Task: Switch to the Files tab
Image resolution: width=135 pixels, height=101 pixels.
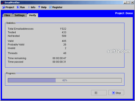Action: click(7, 15)
